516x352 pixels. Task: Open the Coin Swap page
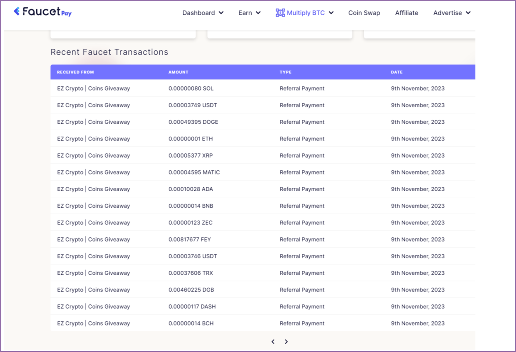pyautogui.click(x=364, y=13)
